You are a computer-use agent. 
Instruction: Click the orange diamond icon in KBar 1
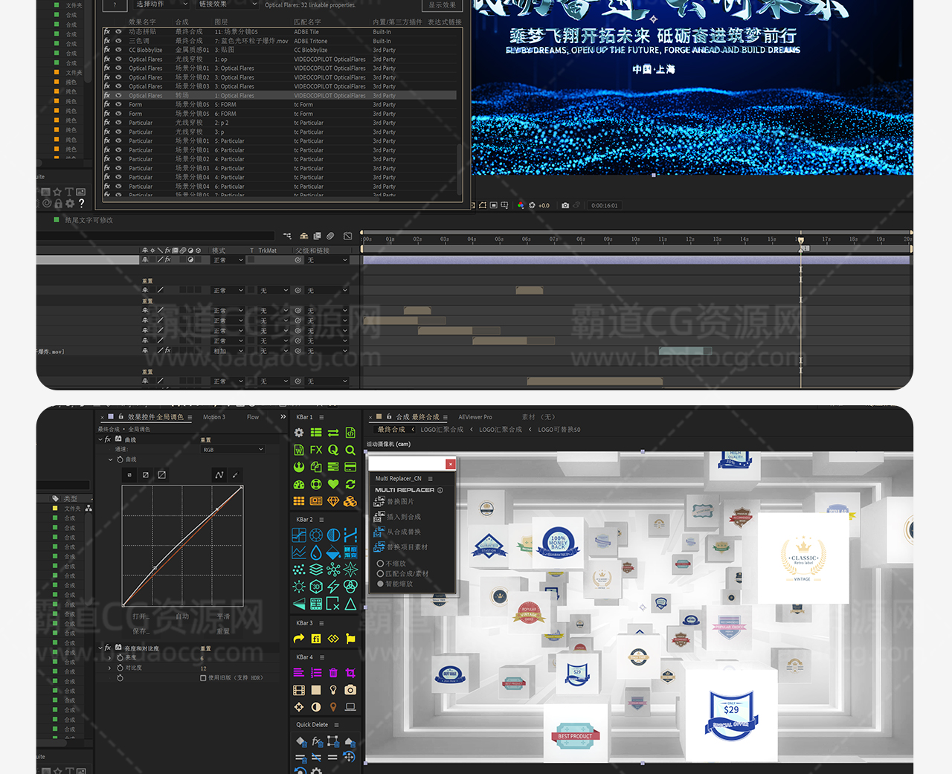[x=333, y=501]
